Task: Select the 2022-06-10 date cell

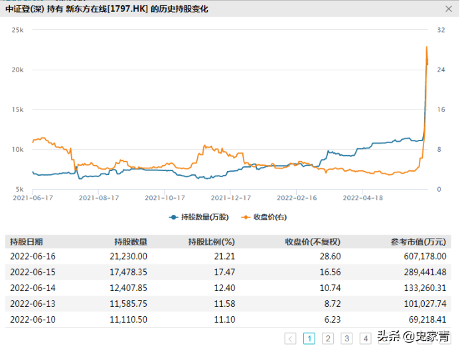Action: pos(33,320)
